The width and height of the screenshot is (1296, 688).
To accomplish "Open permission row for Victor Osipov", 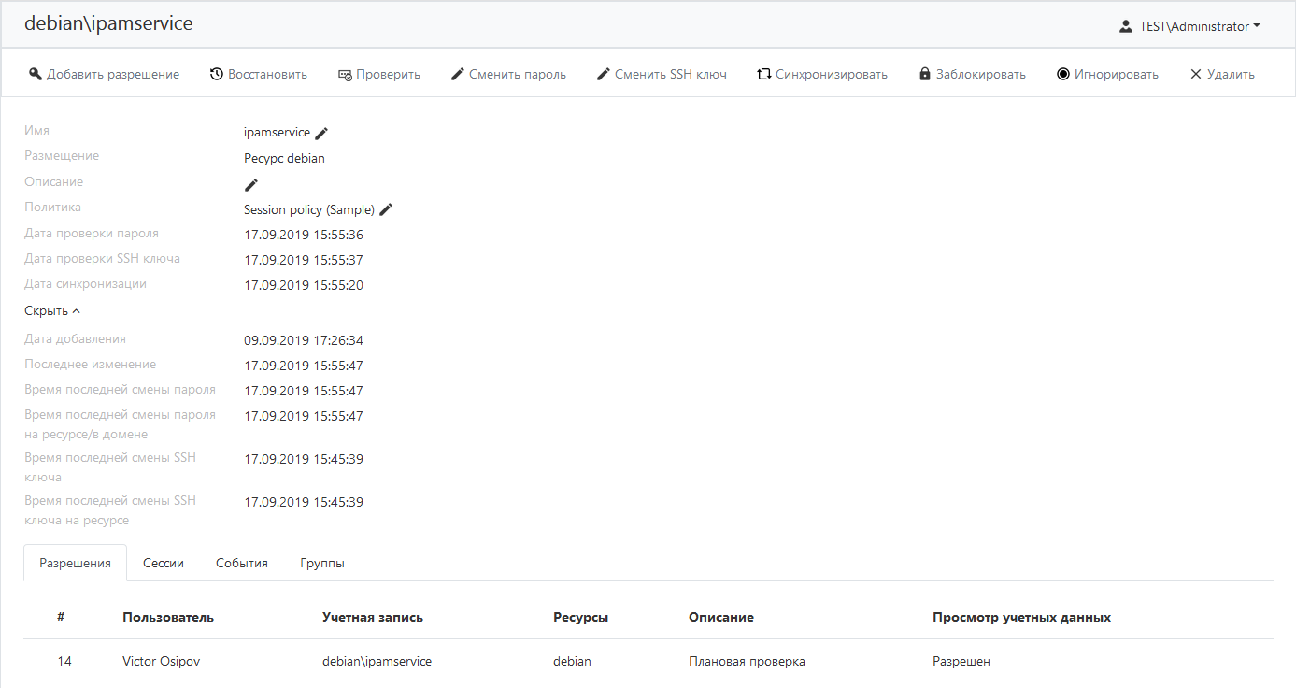I will coord(161,661).
